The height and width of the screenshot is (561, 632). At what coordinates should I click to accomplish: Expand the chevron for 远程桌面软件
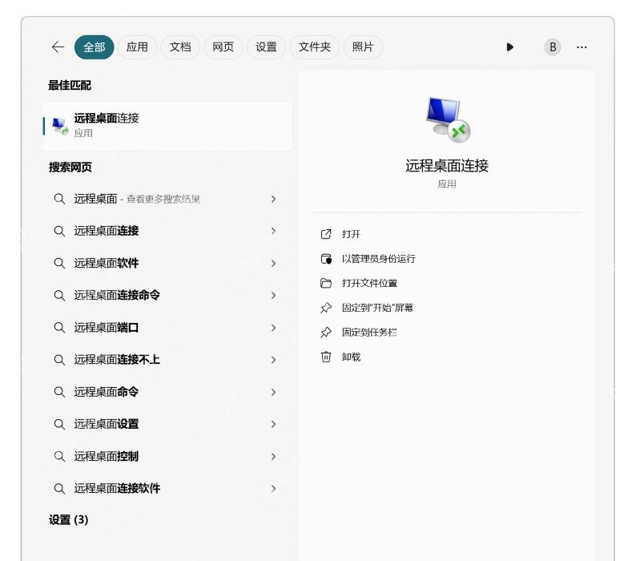[x=273, y=264]
